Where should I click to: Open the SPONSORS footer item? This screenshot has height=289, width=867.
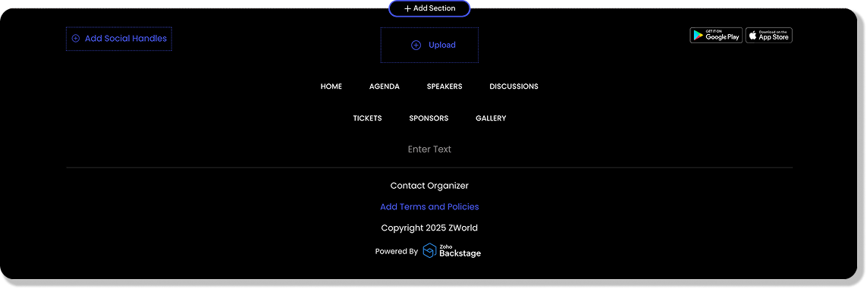tap(429, 118)
